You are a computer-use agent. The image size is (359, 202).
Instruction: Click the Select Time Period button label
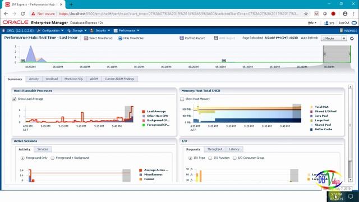(101, 38)
